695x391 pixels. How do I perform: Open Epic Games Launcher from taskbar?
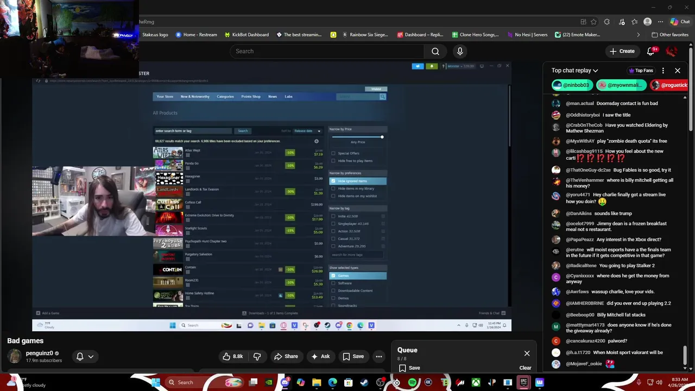point(523,382)
